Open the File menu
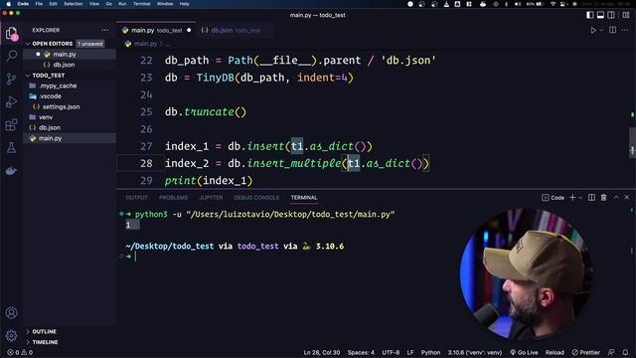Viewport: 636px width, 358px height. (x=39, y=4)
